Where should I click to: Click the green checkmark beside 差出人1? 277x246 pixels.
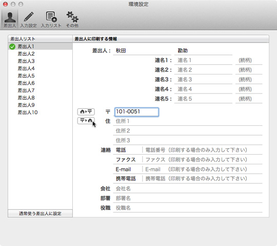pyautogui.click(x=12, y=47)
